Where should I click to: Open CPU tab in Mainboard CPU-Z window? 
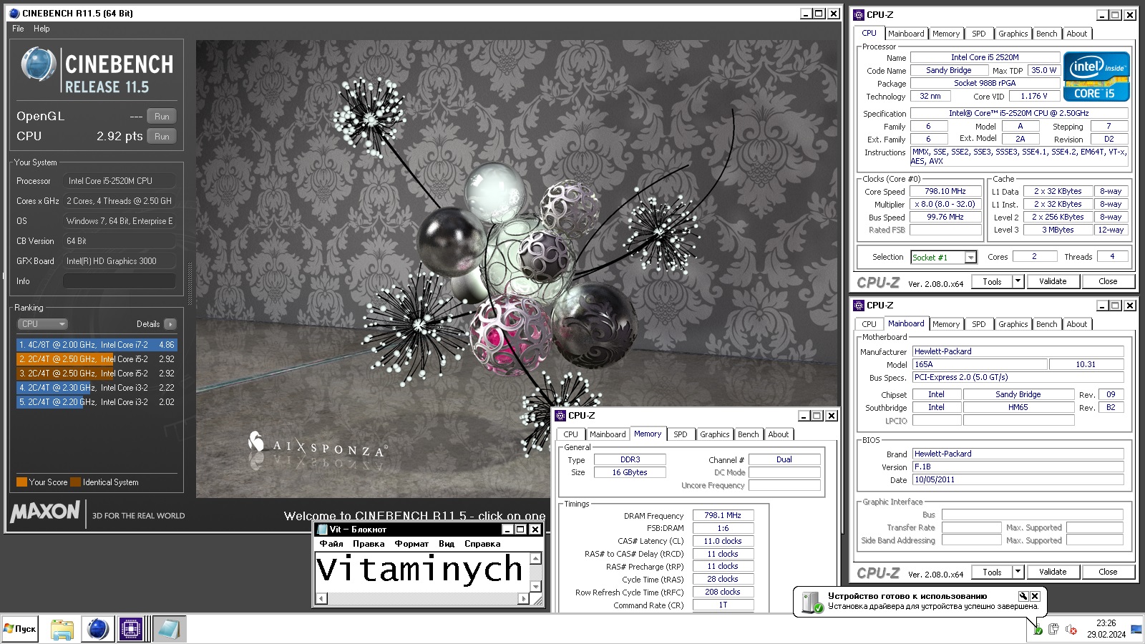pos(869,324)
